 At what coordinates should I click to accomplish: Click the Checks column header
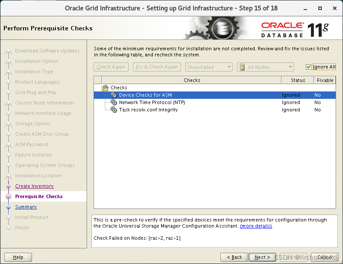[x=191, y=80]
